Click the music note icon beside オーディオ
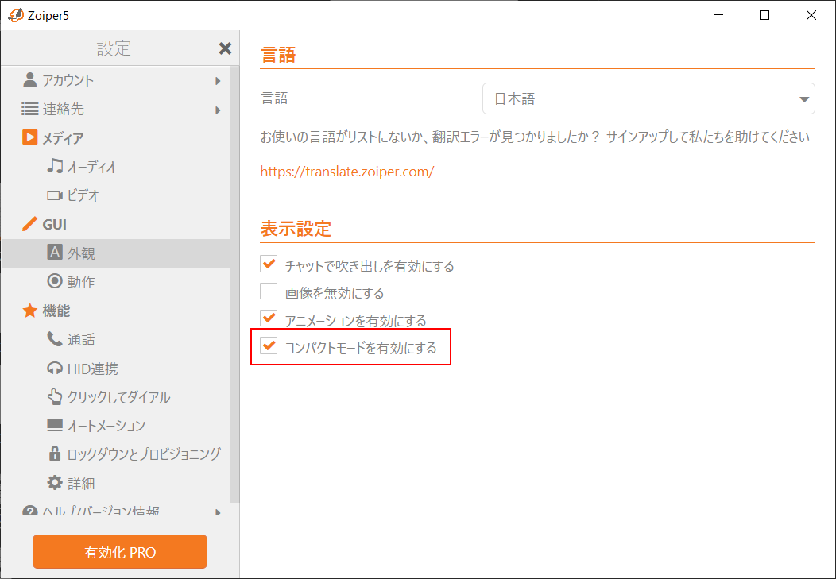This screenshot has width=836, height=579. tap(54, 166)
